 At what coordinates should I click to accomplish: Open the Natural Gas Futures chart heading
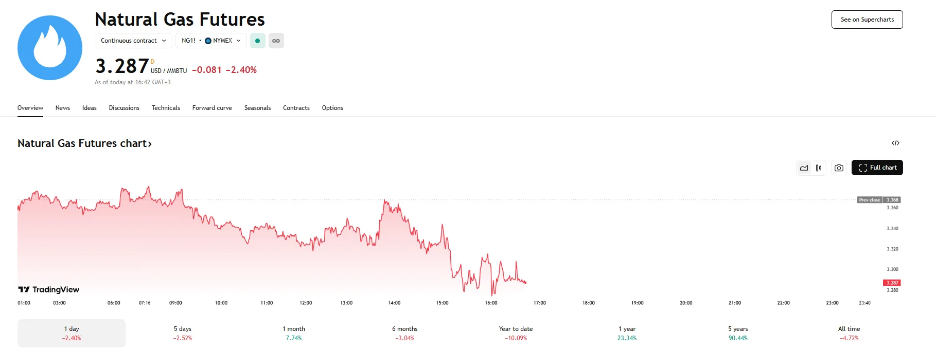tap(84, 143)
